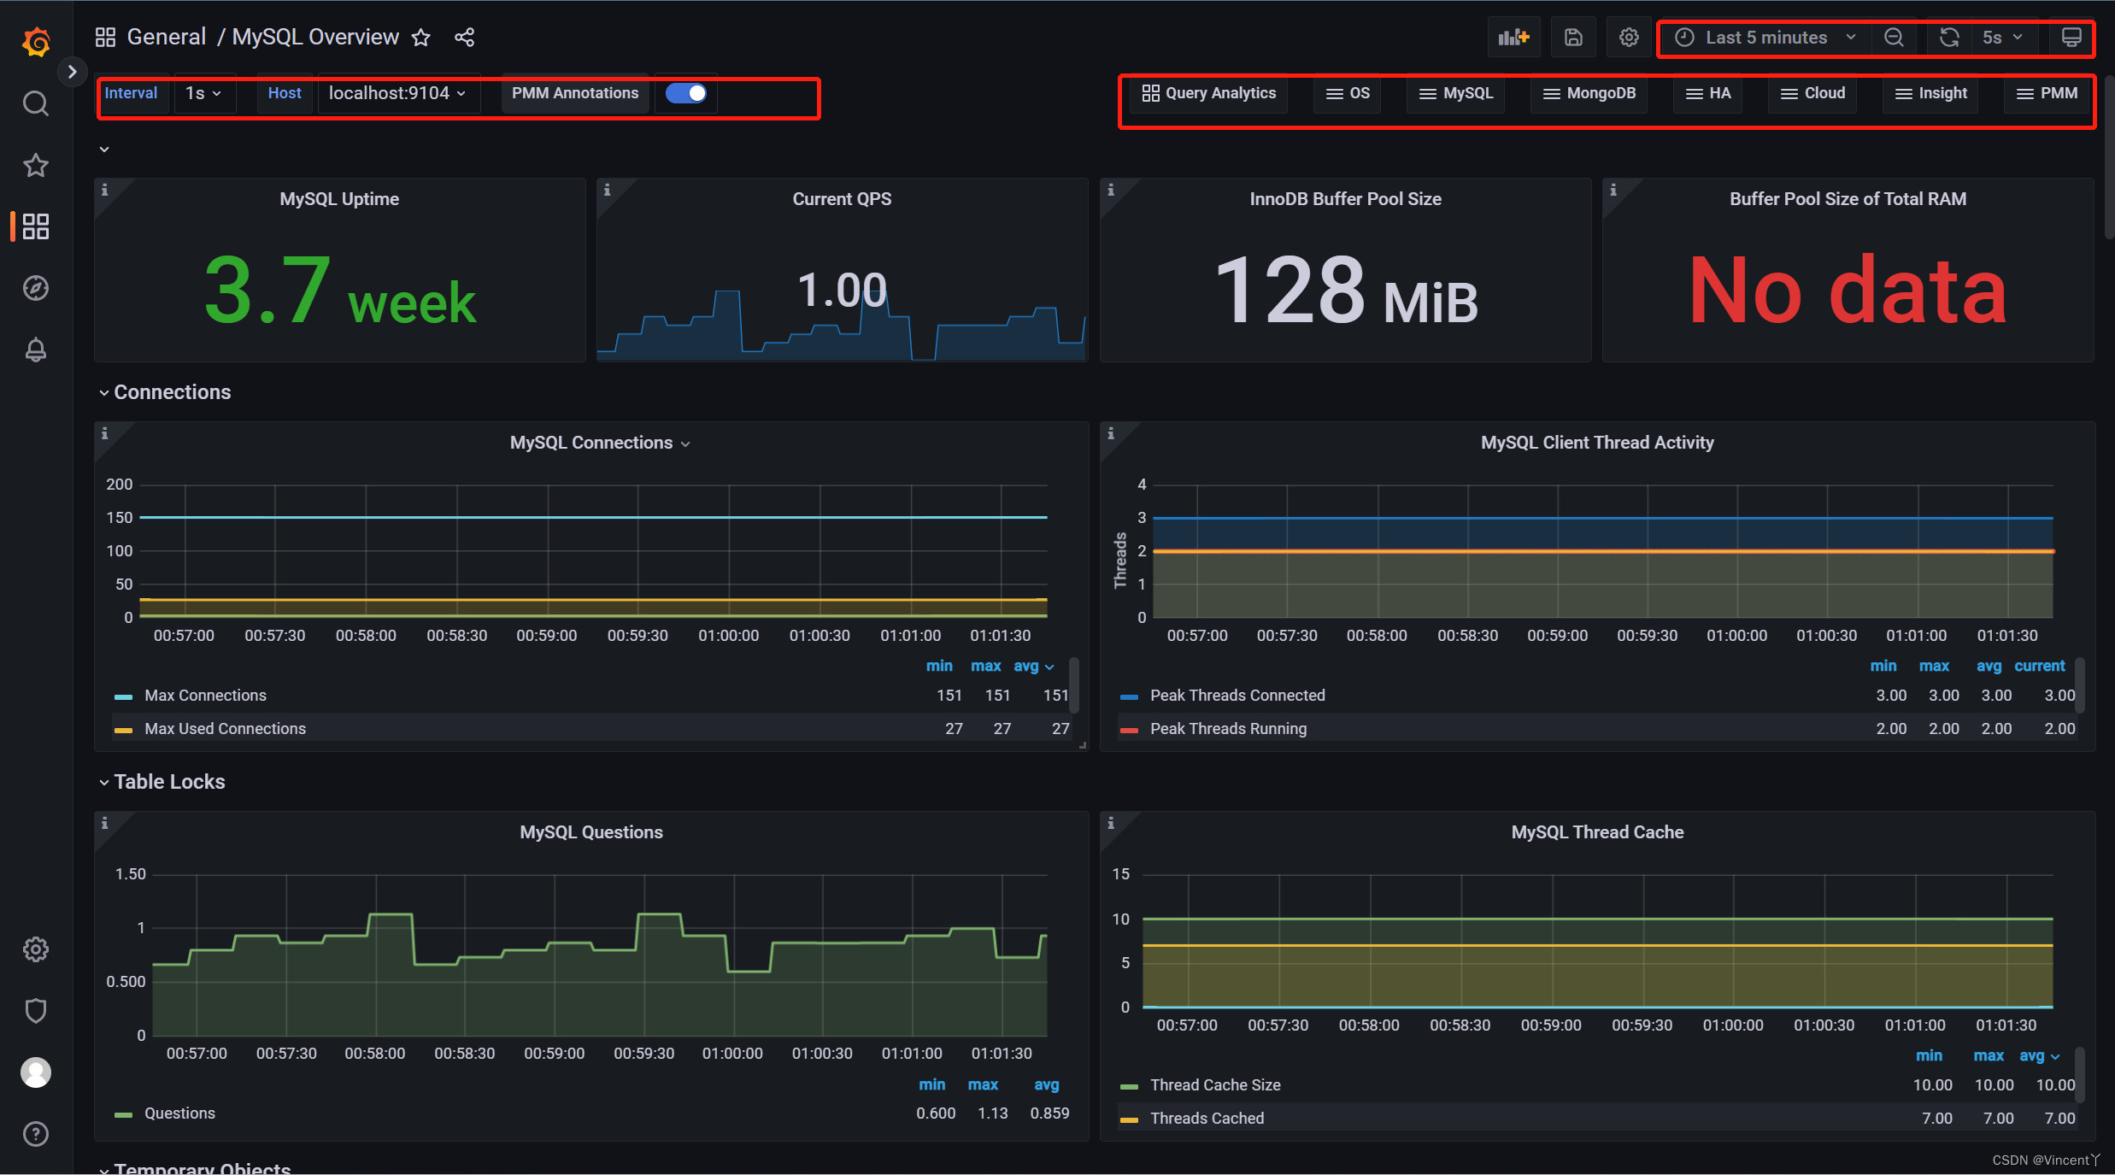
Task: Toggle Peak Threads Connected legend series
Action: (1237, 696)
